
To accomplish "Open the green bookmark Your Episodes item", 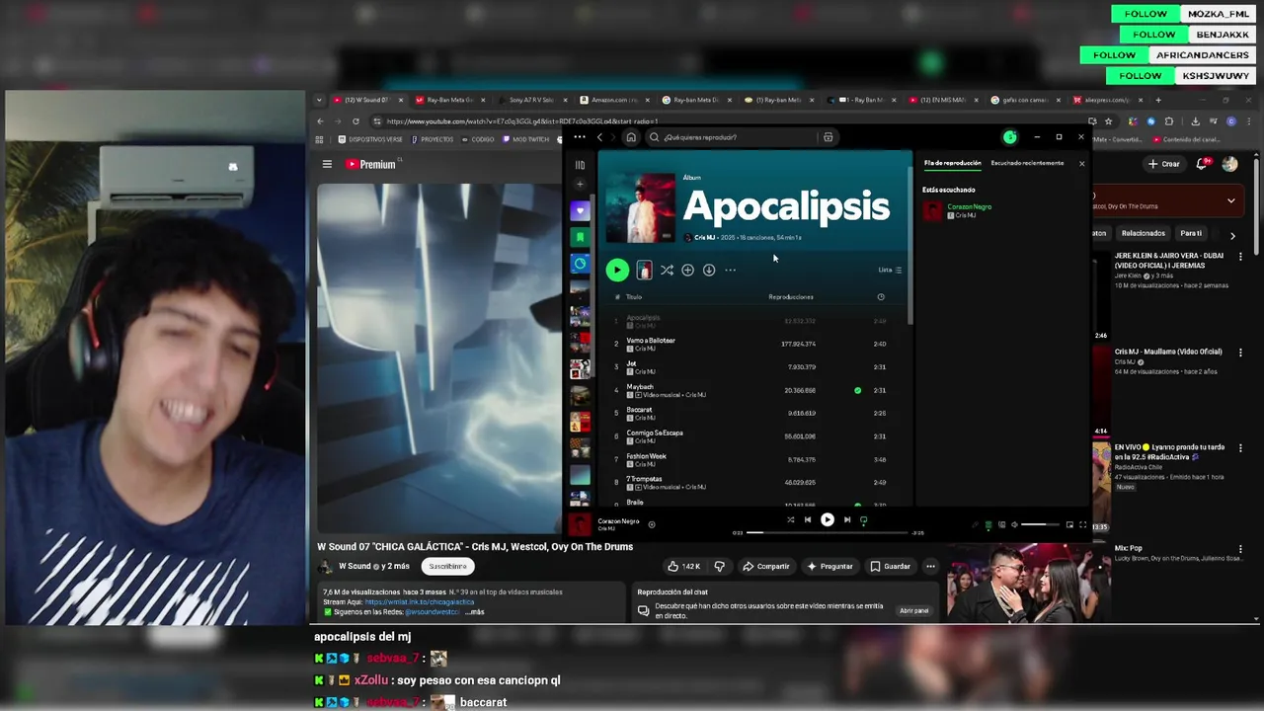I will tap(581, 237).
